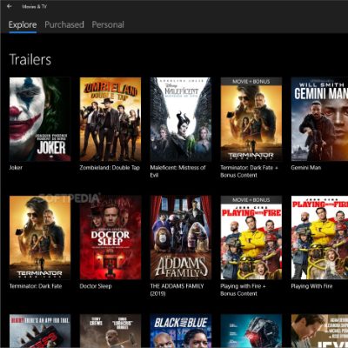Click 'THE ADDAMS FAMILY (2019)' title text
This screenshot has width=348, height=348.
click(x=177, y=290)
